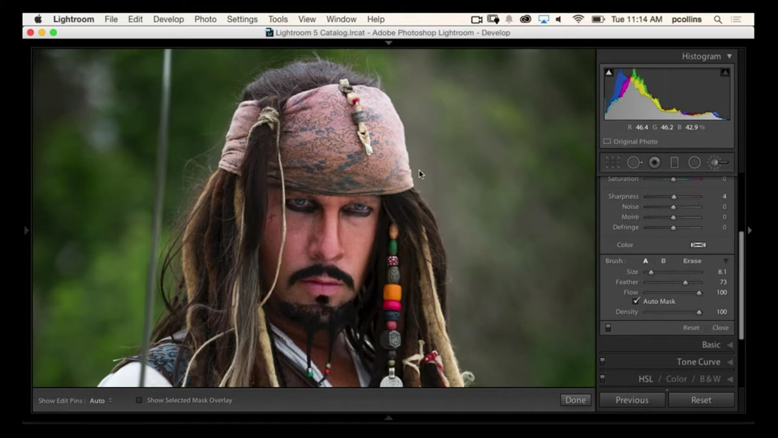
Task: Click the screen-sharing icon beside the camera icon
Action: (493, 19)
